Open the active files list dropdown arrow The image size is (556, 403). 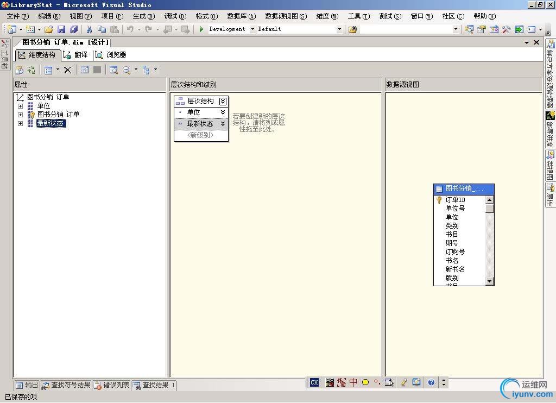pyautogui.click(x=527, y=42)
